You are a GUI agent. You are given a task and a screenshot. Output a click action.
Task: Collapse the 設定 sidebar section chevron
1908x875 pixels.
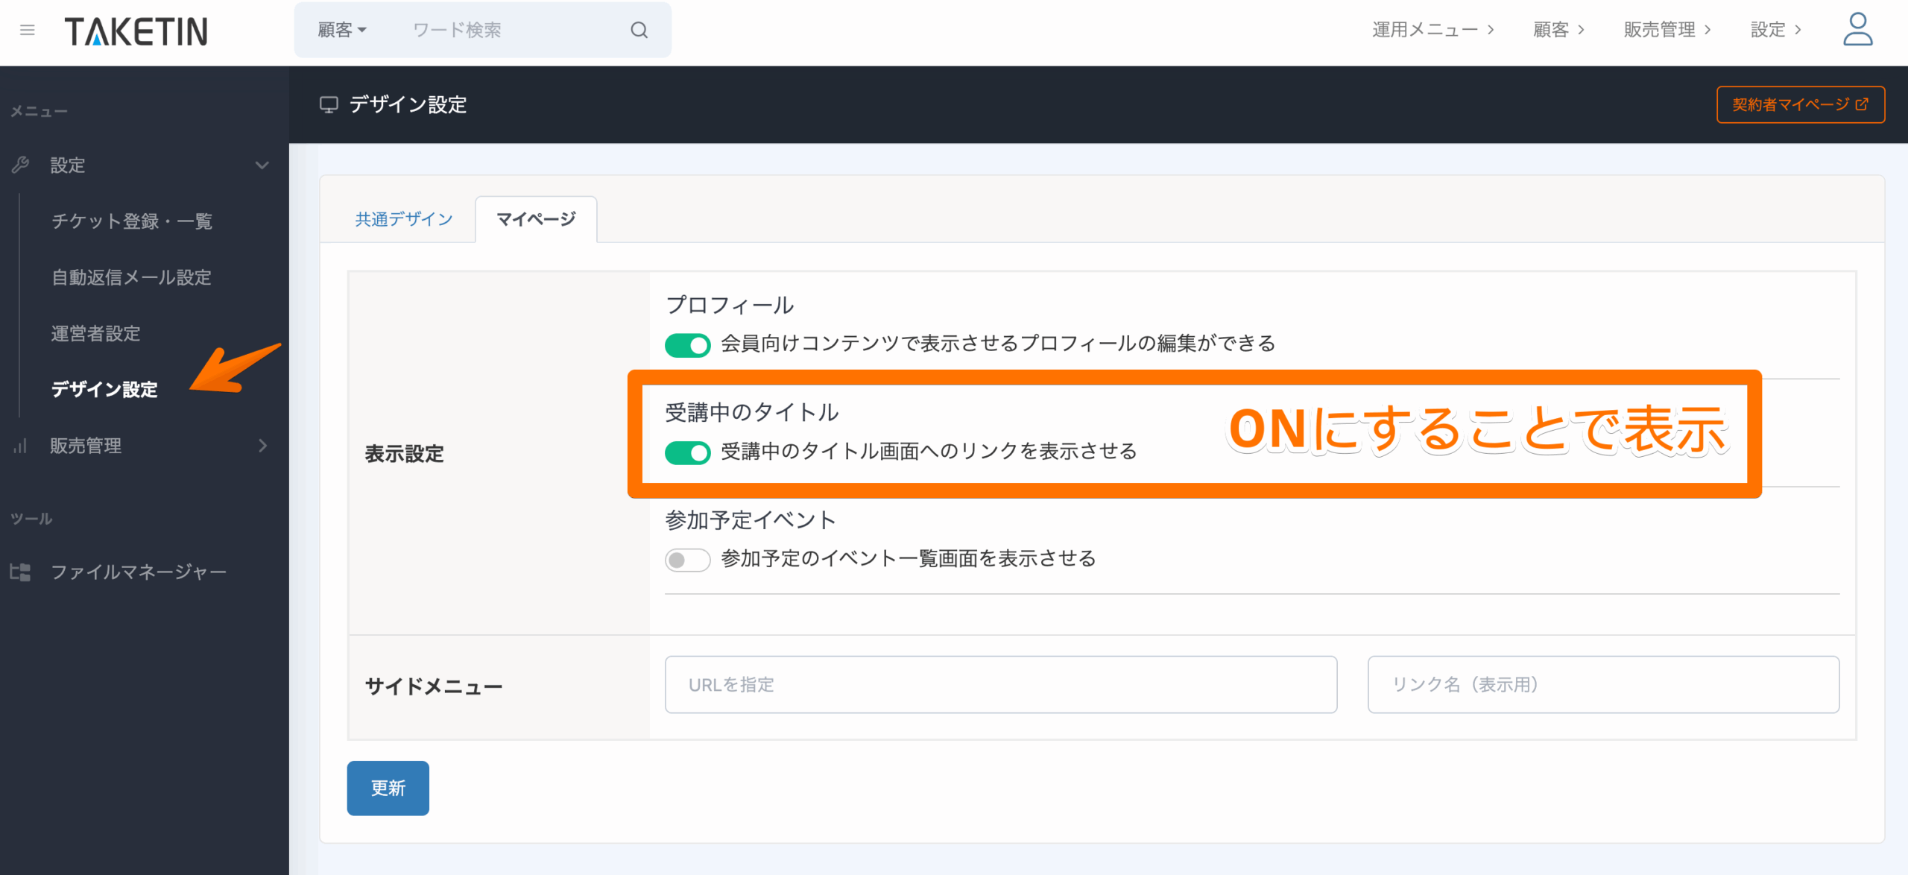(262, 165)
